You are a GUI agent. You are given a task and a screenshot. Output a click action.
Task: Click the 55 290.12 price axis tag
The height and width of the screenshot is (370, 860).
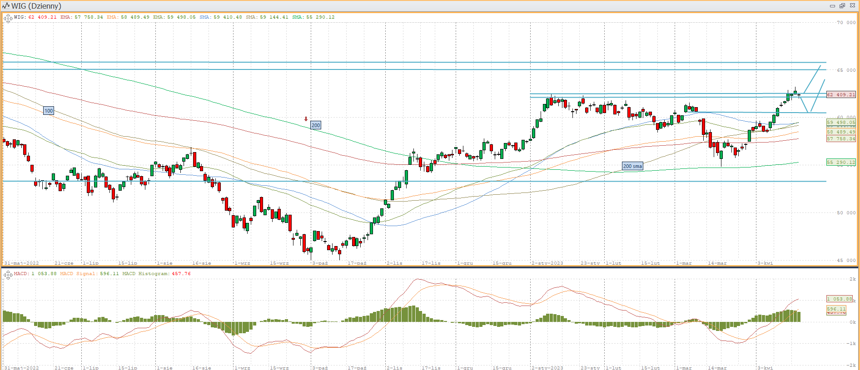pos(841,162)
